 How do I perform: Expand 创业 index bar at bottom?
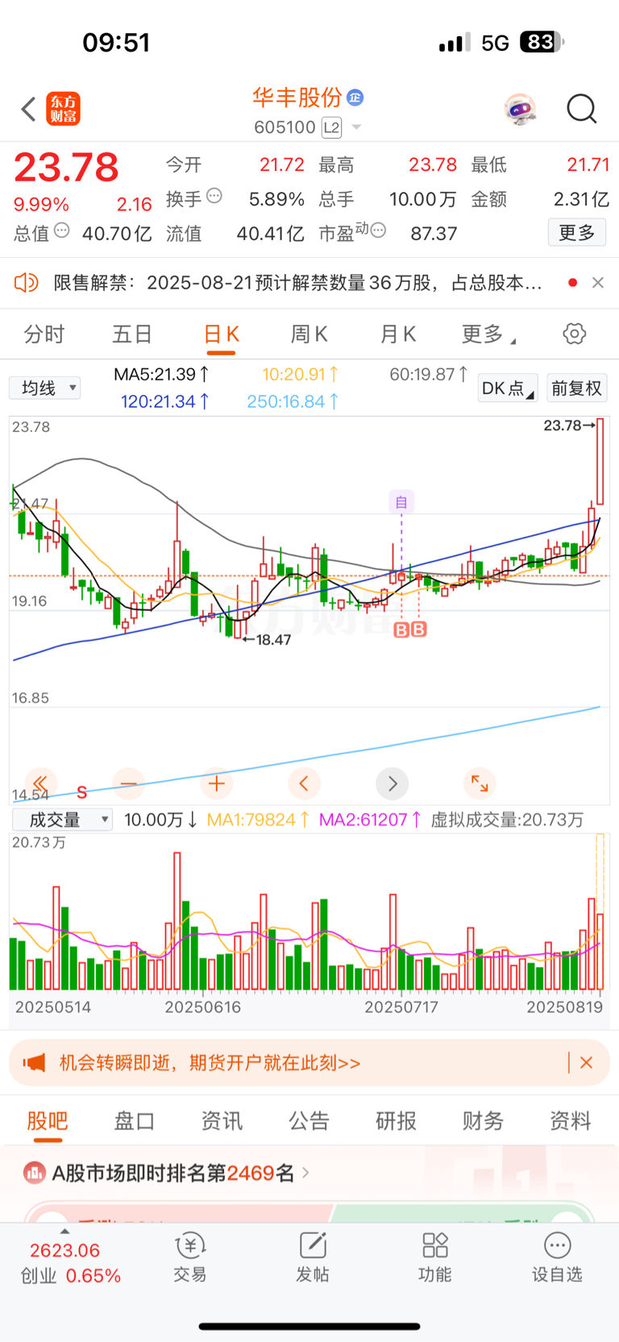(65, 1232)
